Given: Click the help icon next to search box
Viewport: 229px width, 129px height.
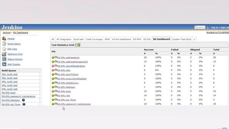Looking at the screenshot, I should pos(208,28).
